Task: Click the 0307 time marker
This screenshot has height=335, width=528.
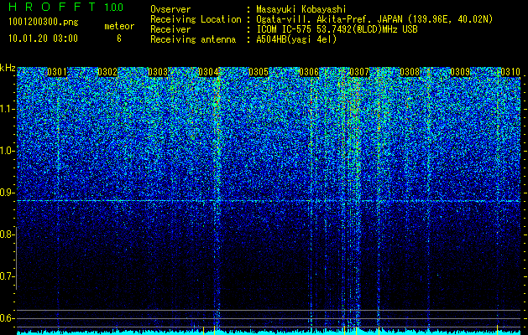Action: (x=359, y=72)
